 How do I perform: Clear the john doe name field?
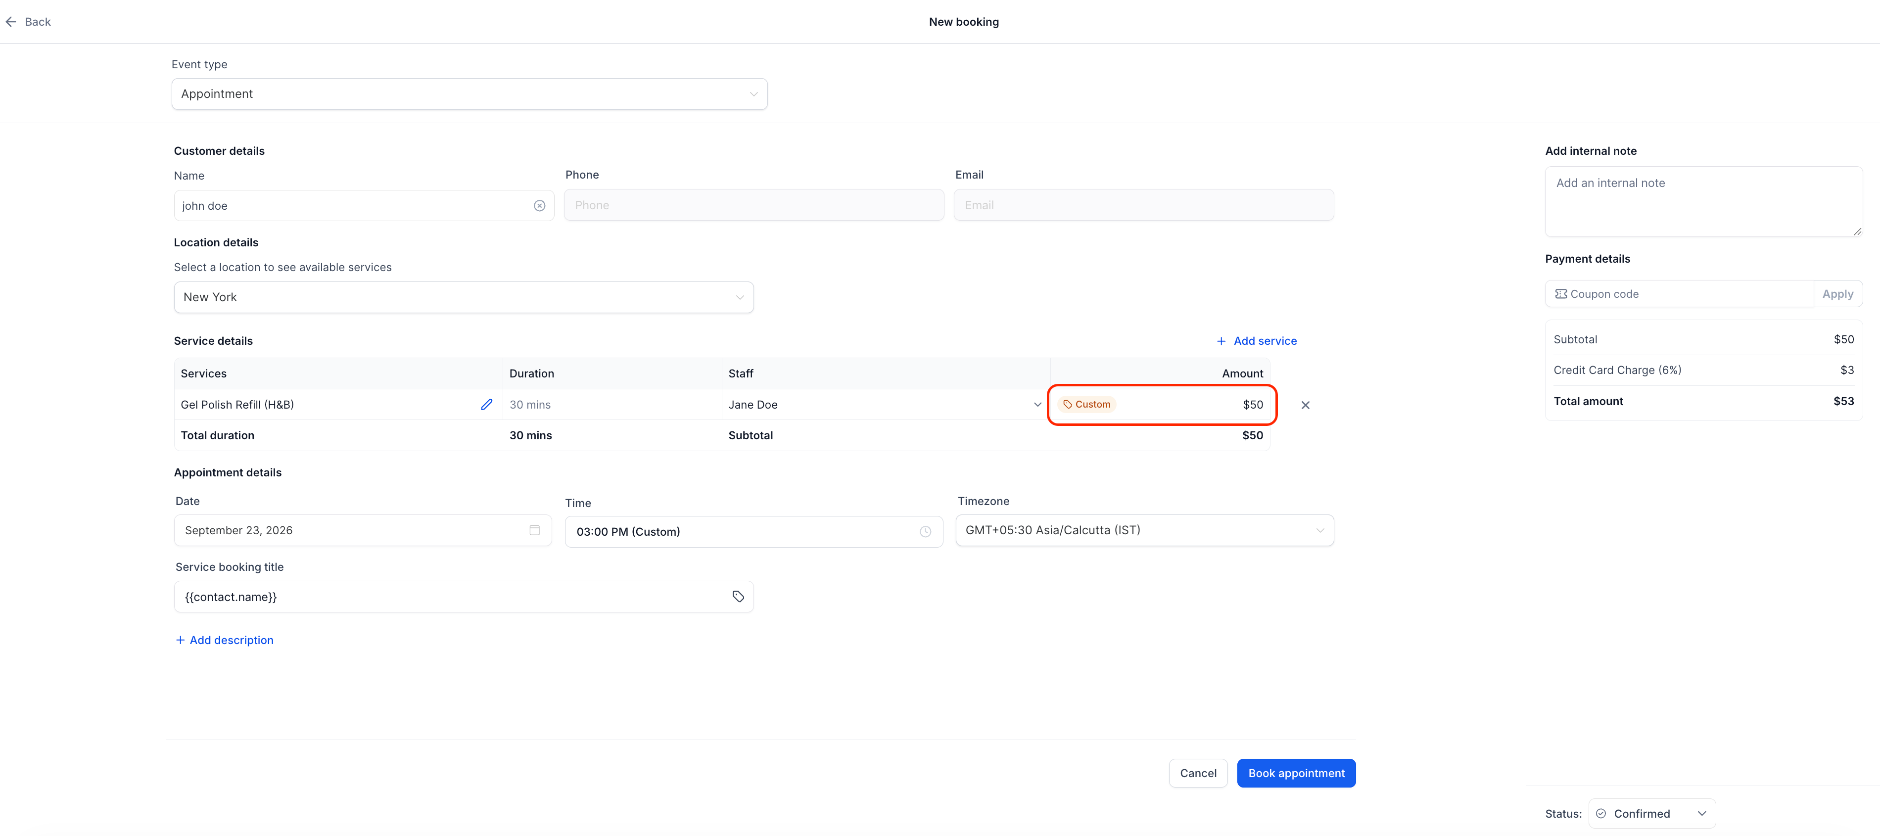coord(539,206)
